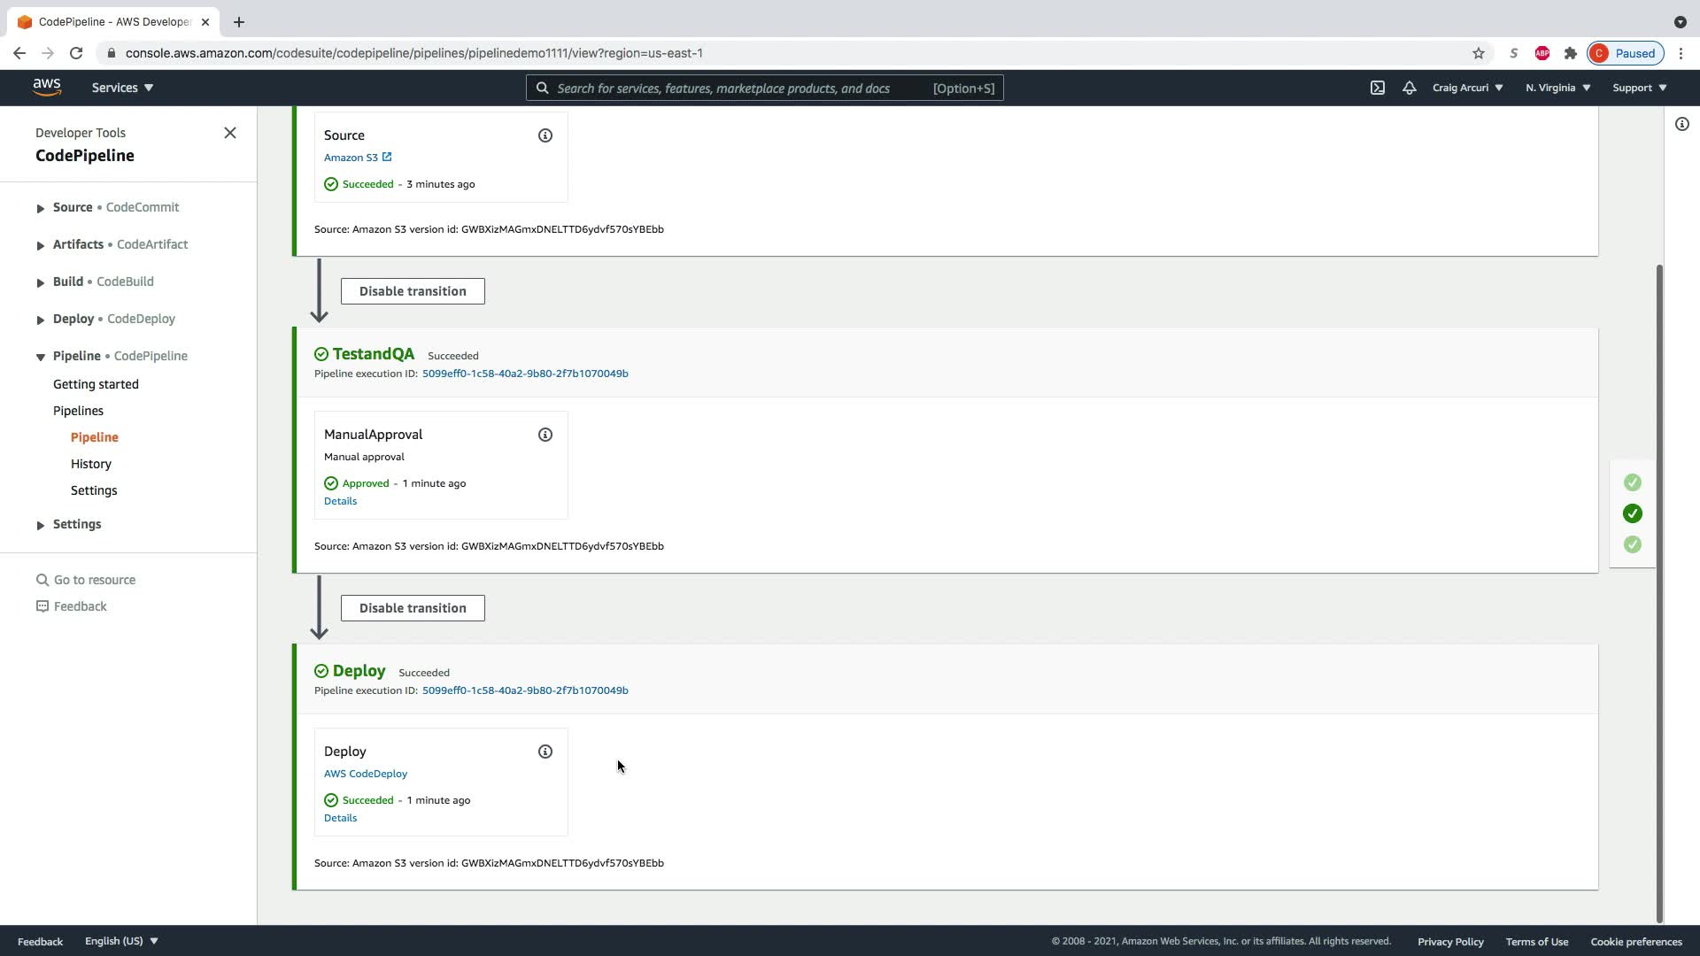Image resolution: width=1700 pixels, height=956 pixels.
Task: Jump to the middle stage status indicator
Action: click(1633, 513)
